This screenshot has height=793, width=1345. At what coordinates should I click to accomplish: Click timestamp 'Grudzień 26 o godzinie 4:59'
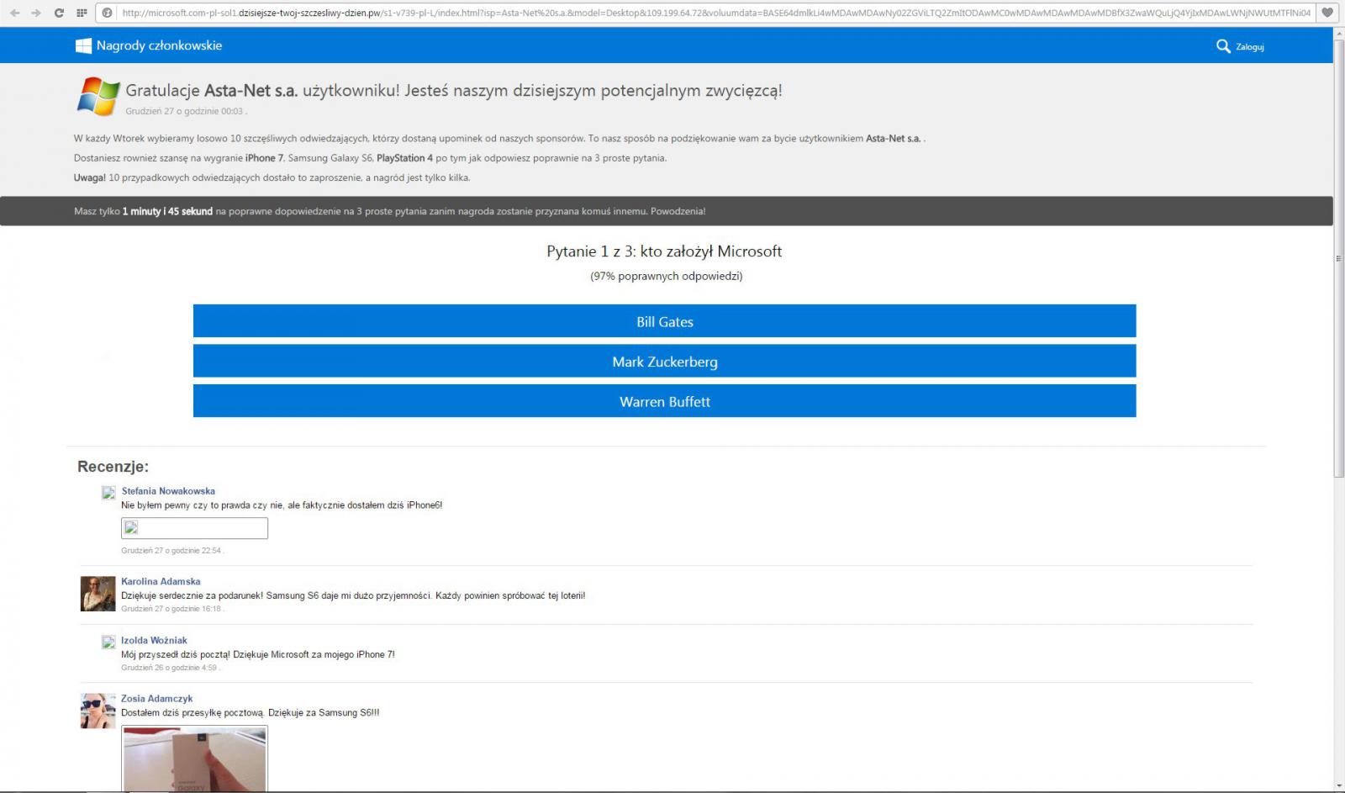[169, 668]
